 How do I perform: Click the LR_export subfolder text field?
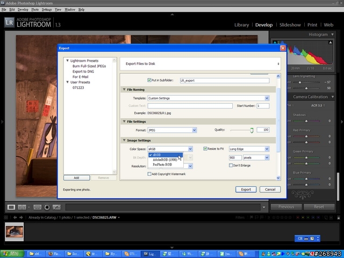(225, 81)
